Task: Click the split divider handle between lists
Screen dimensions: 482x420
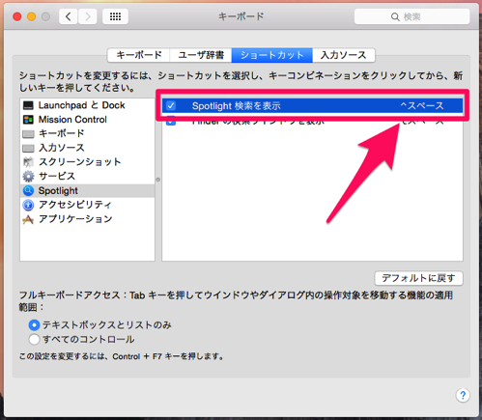Action: pyautogui.click(x=158, y=180)
